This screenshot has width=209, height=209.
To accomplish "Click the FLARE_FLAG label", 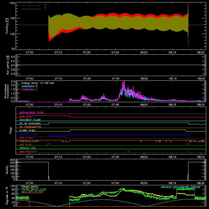I will click(27, 130).
